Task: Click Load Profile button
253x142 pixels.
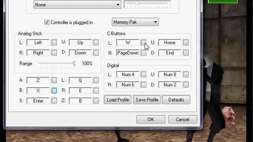Action: (x=118, y=100)
